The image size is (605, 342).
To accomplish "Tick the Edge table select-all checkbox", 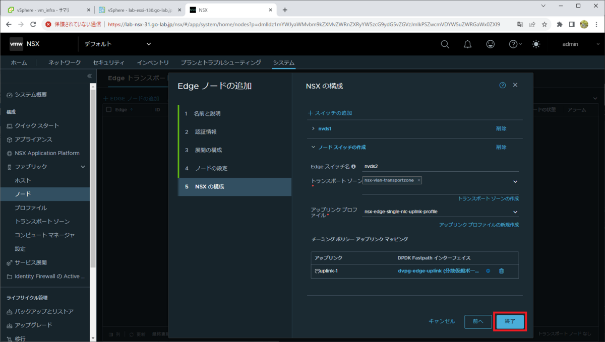I will pyautogui.click(x=108, y=109).
